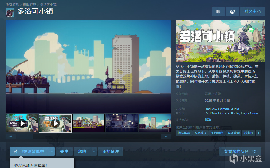Select the last skyline screenshot thumbnail

155,123
